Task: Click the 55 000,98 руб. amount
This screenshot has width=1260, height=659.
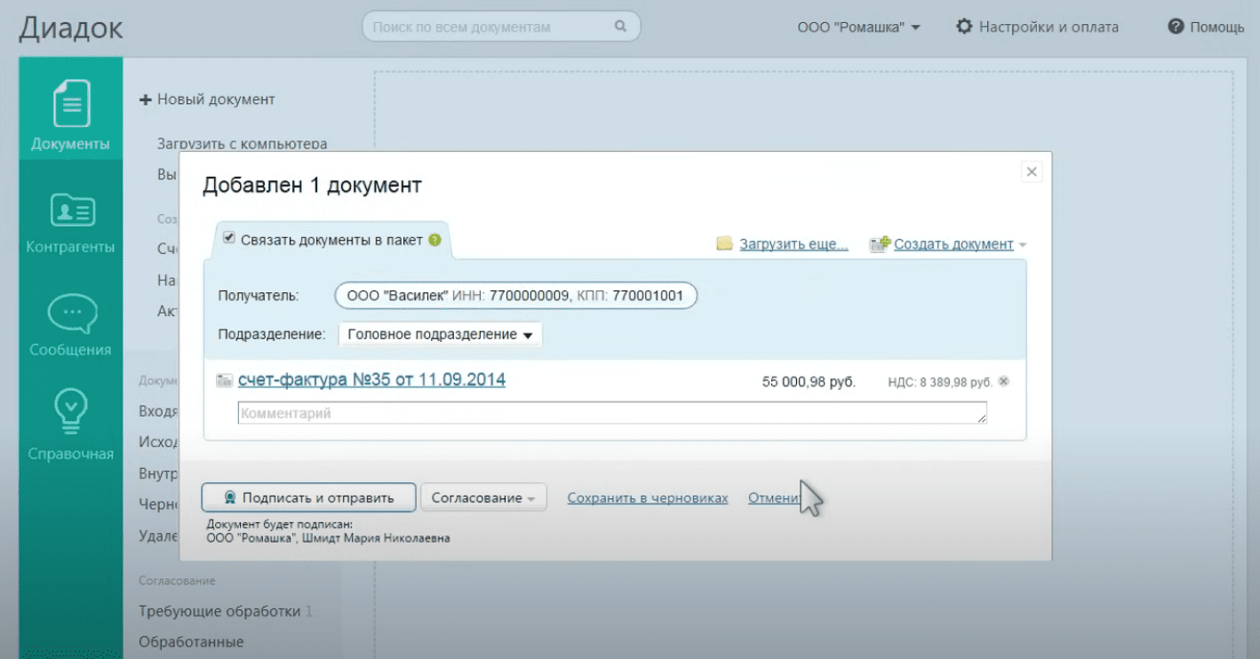Action: 809,382
